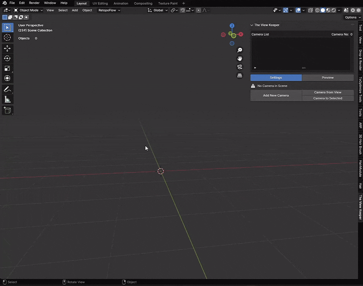
Task: Choose the Rotate tool
Action: coord(7,58)
